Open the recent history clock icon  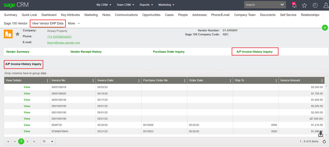pos(315,6)
